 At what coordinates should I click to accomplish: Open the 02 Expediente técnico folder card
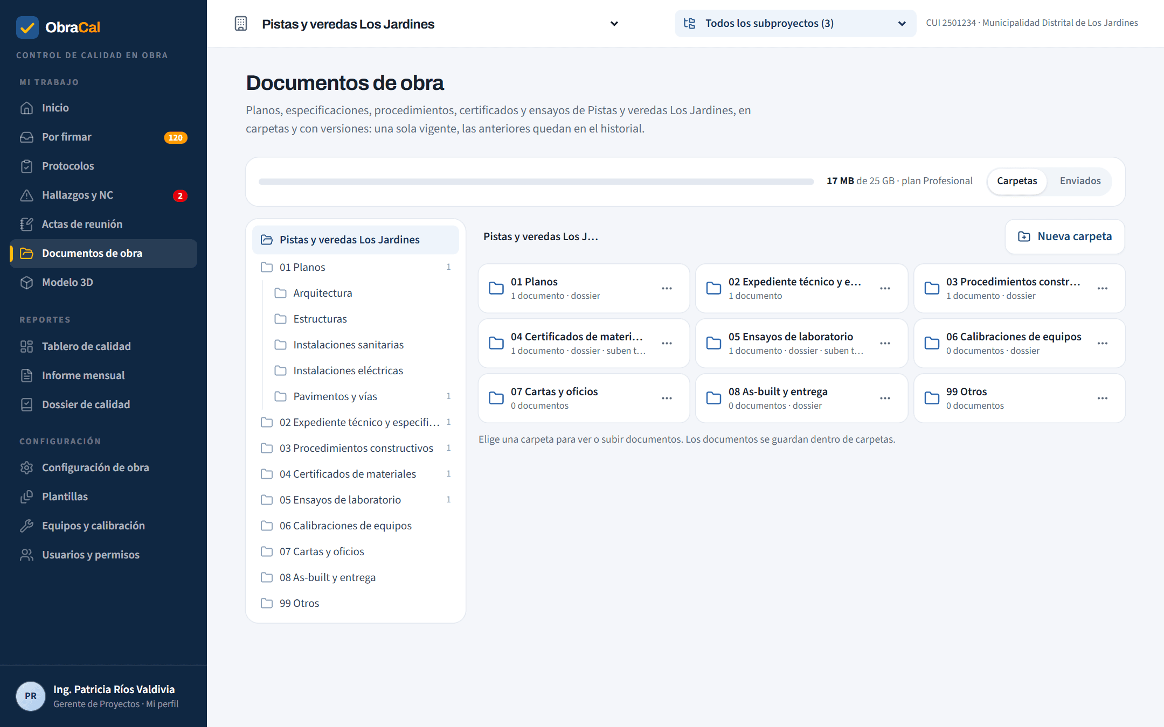click(x=801, y=288)
